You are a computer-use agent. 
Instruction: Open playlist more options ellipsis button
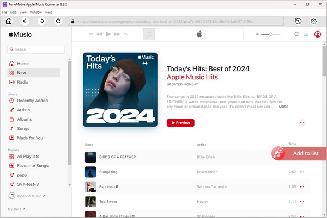coord(302,123)
